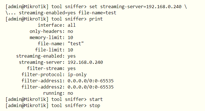Click the streaming-enabled value yes

click(x=72, y=56)
